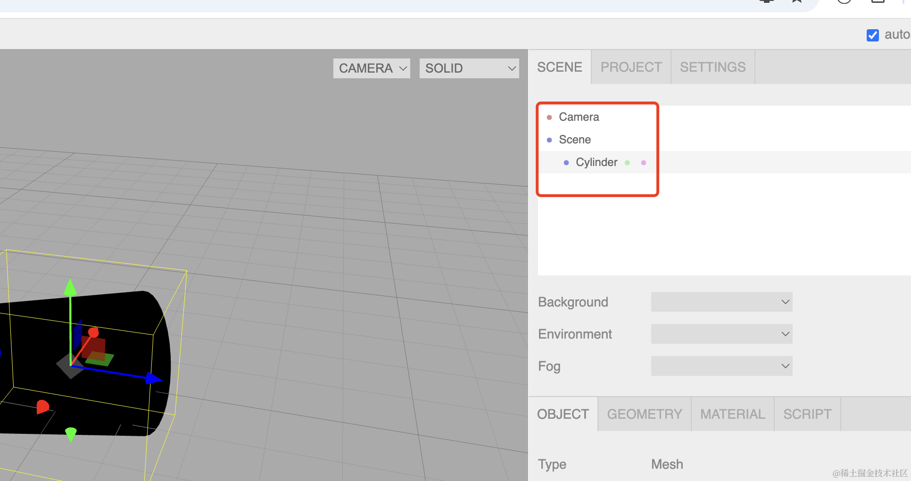Screen dimensions: 911x481
Task: Grab the blue Z-axis gizmo arrow
Action: coord(154,378)
